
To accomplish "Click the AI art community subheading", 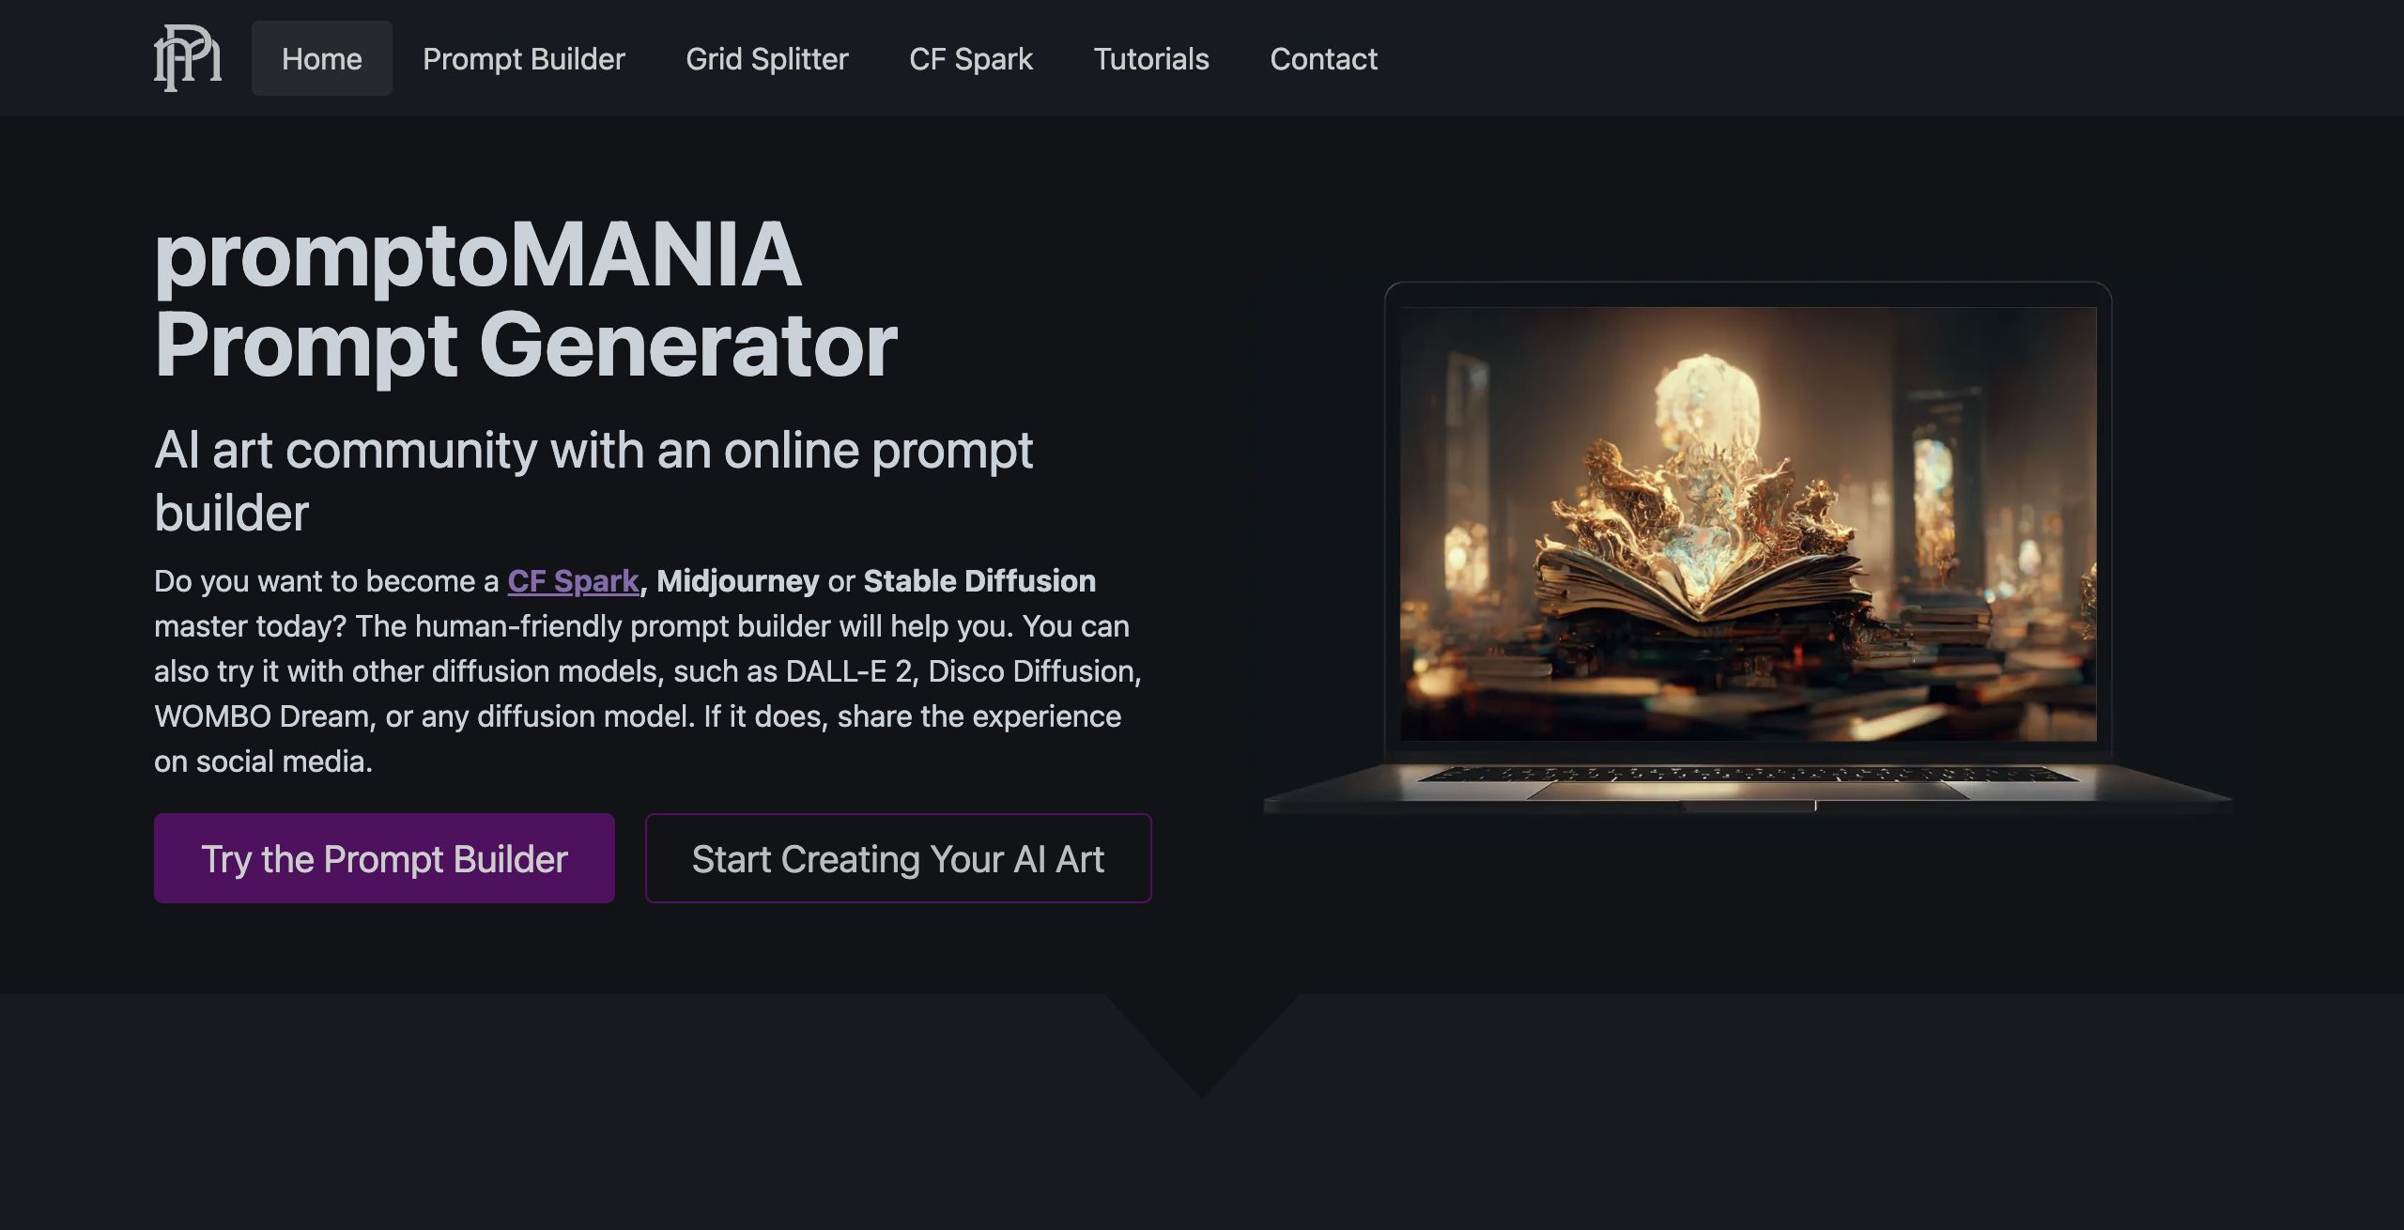I will click(x=593, y=481).
